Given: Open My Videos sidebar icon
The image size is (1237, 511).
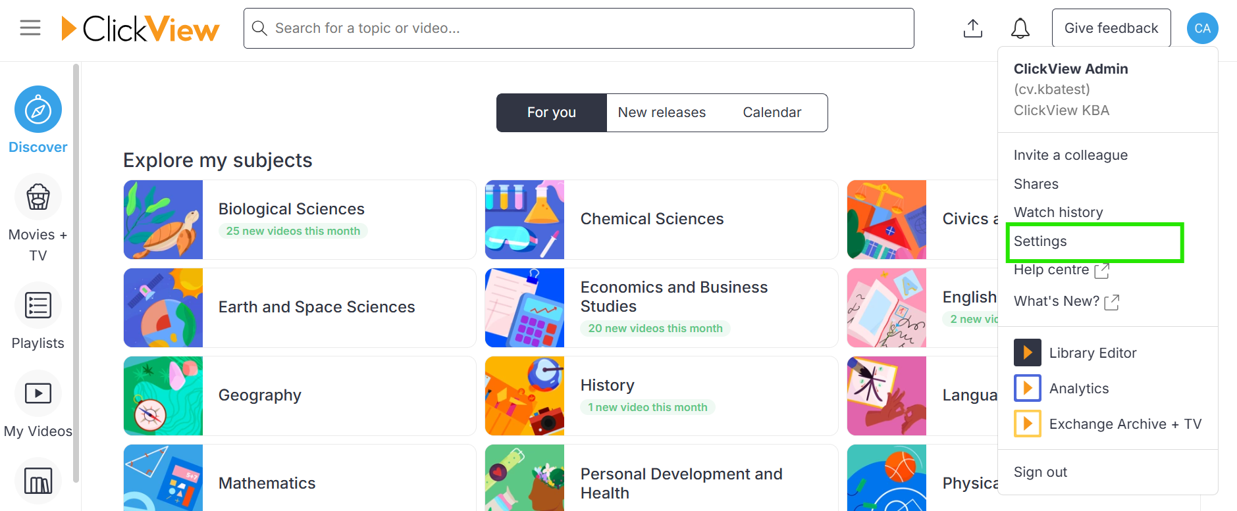Looking at the screenshot, I should (38, 393).
